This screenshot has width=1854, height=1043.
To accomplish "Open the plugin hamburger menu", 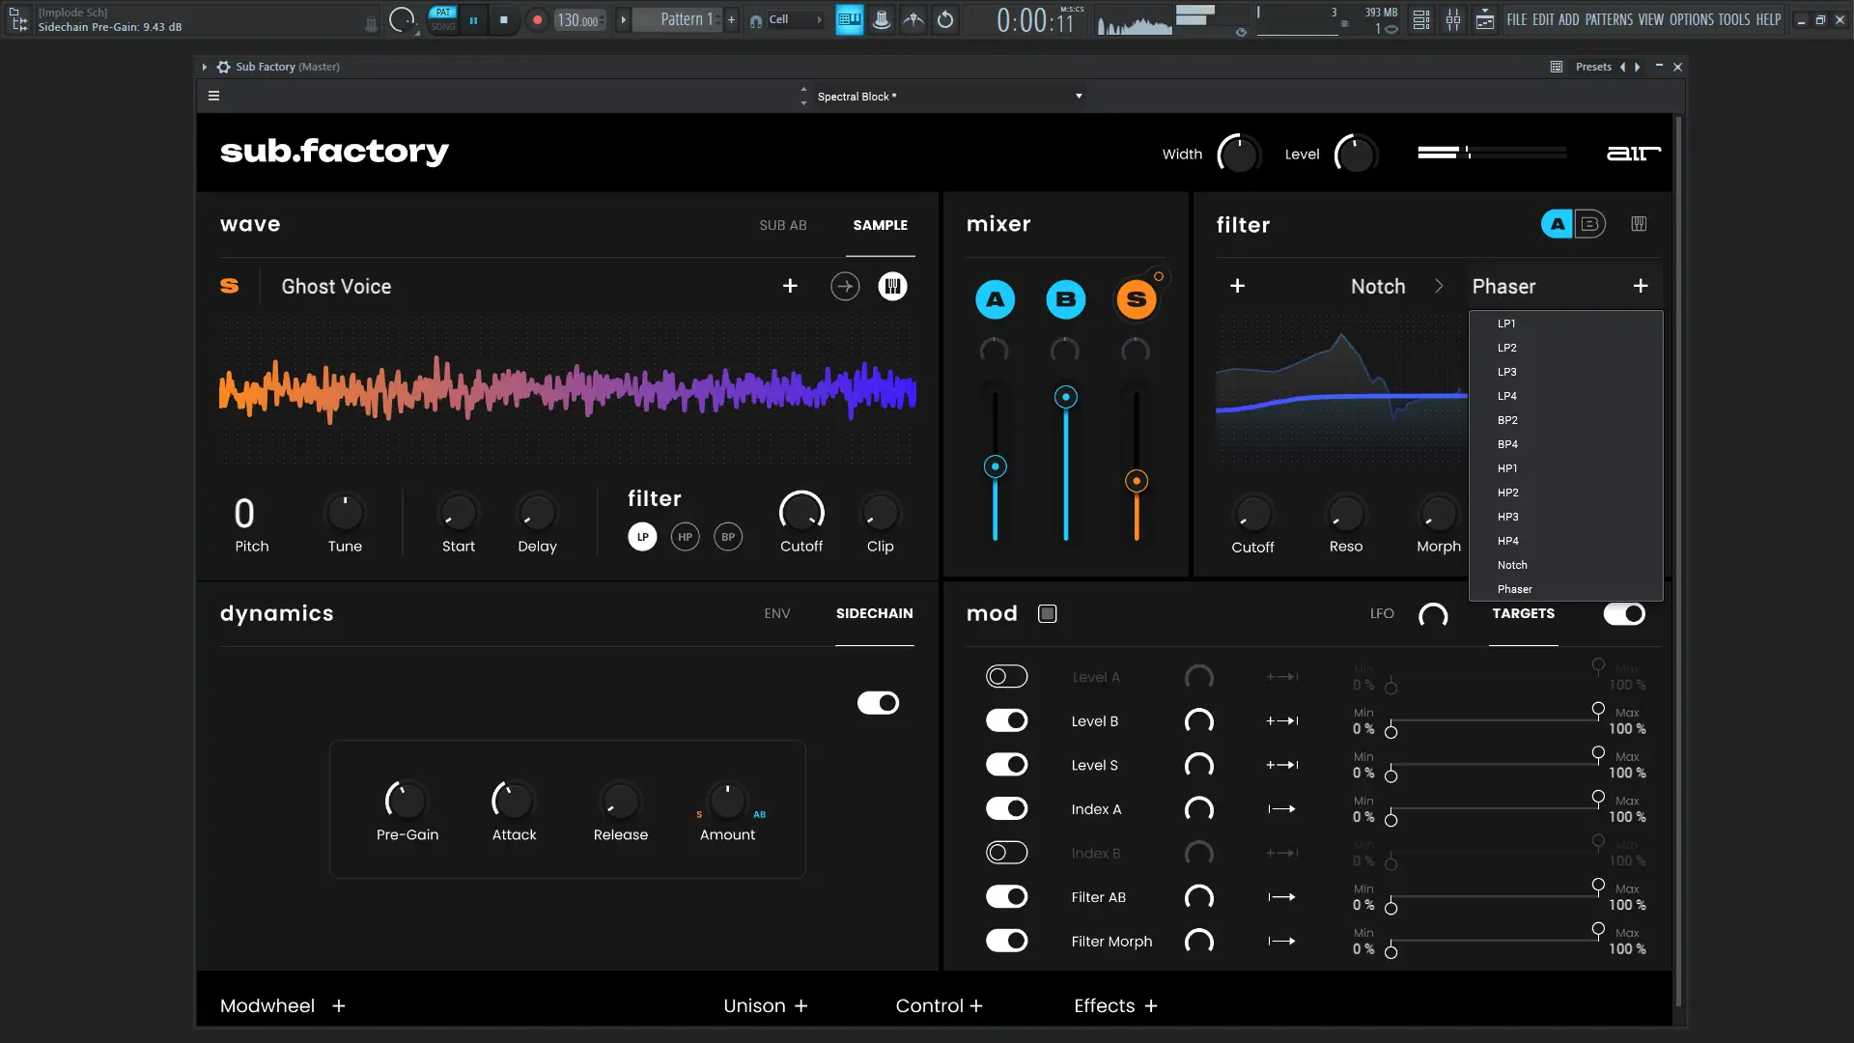I will point(214,96).
